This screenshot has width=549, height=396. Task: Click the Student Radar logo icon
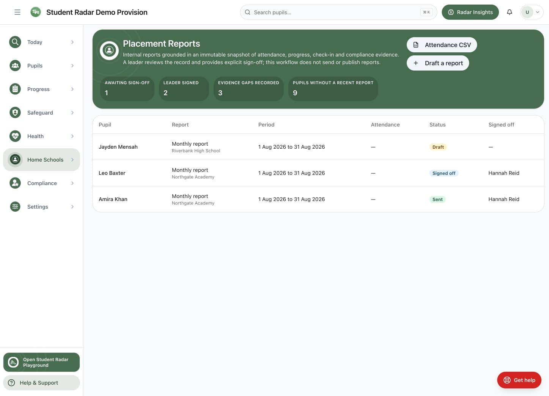pyautogui.click(x=36, y=12)
